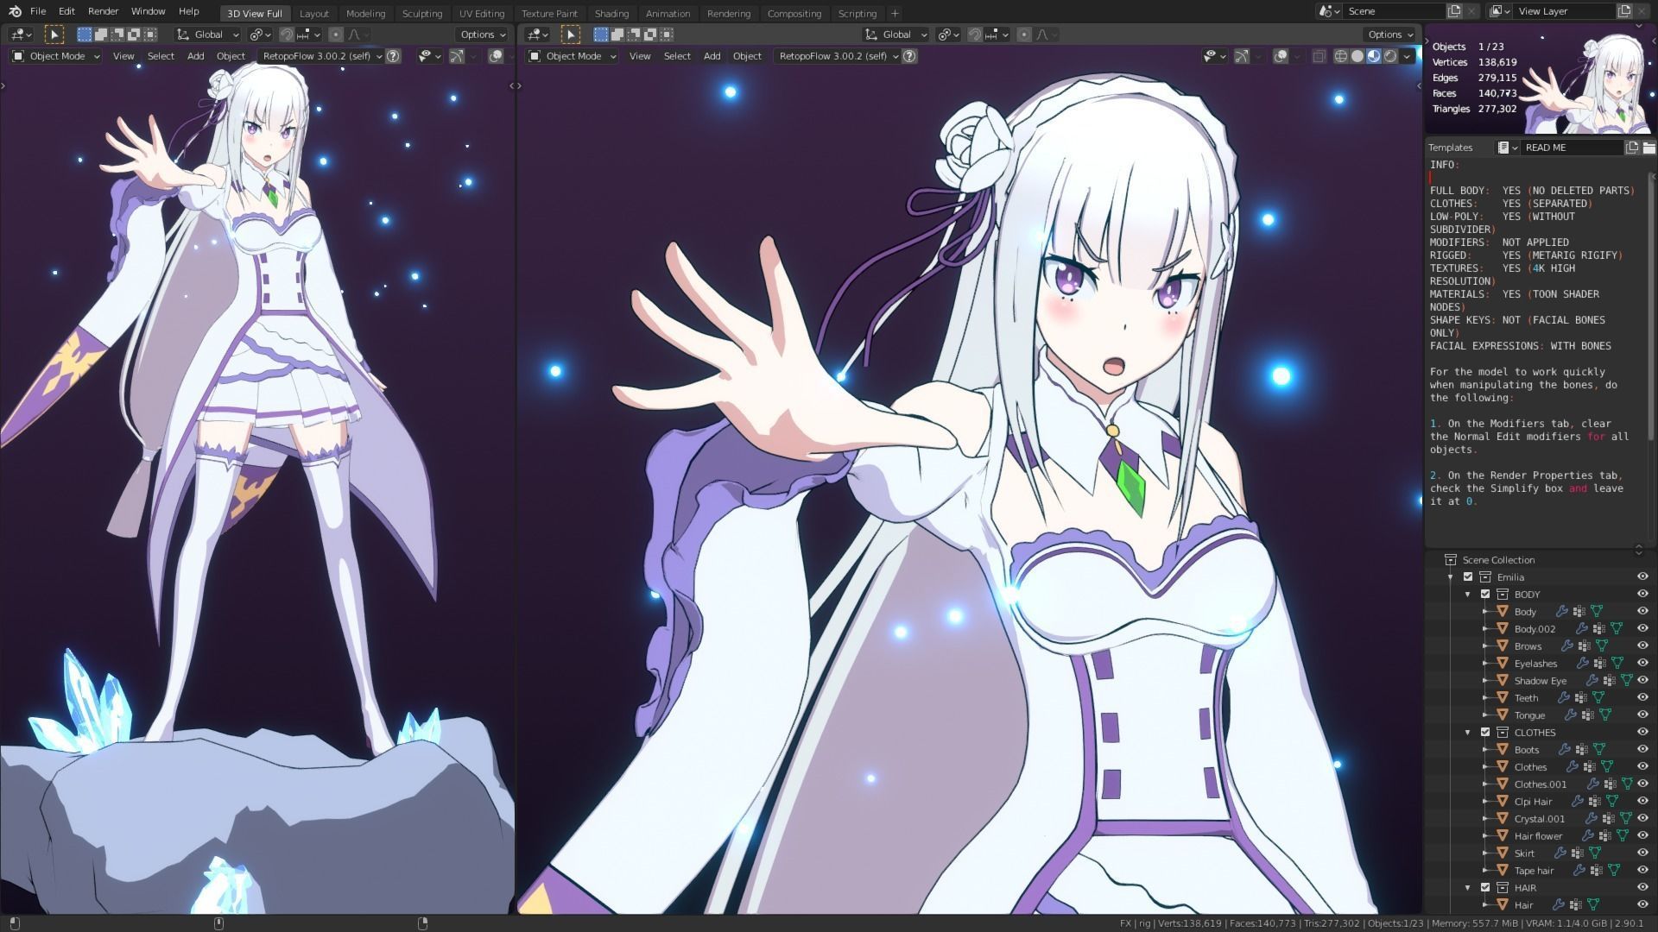Toggle X-ray in right viewport
This screenshot has height=932, width=1658.
1319,56
